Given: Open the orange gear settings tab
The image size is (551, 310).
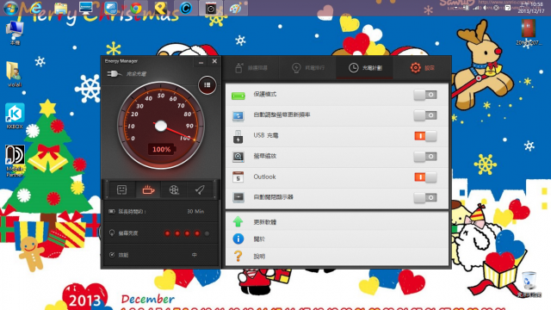Looking at the screenshot, I should point(423,68).
